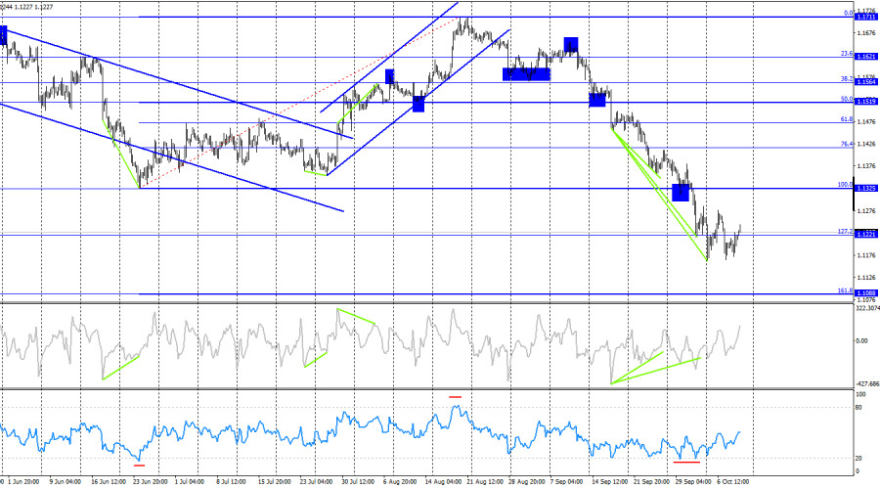Click the 1.1088 price level tag
Image resolution: width=880 pixels, height=489 pixels.
pos(866,293)
